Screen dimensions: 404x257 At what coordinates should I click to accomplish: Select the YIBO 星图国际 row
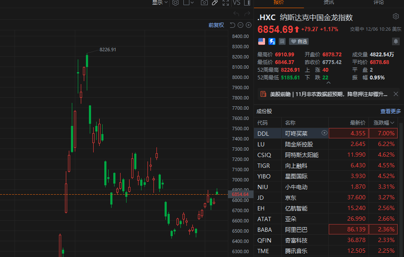click(x=326, y=176)
